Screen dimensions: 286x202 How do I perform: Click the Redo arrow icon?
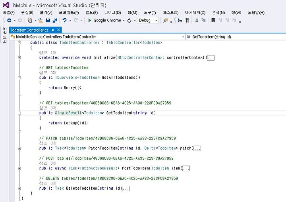click(76, 20)
